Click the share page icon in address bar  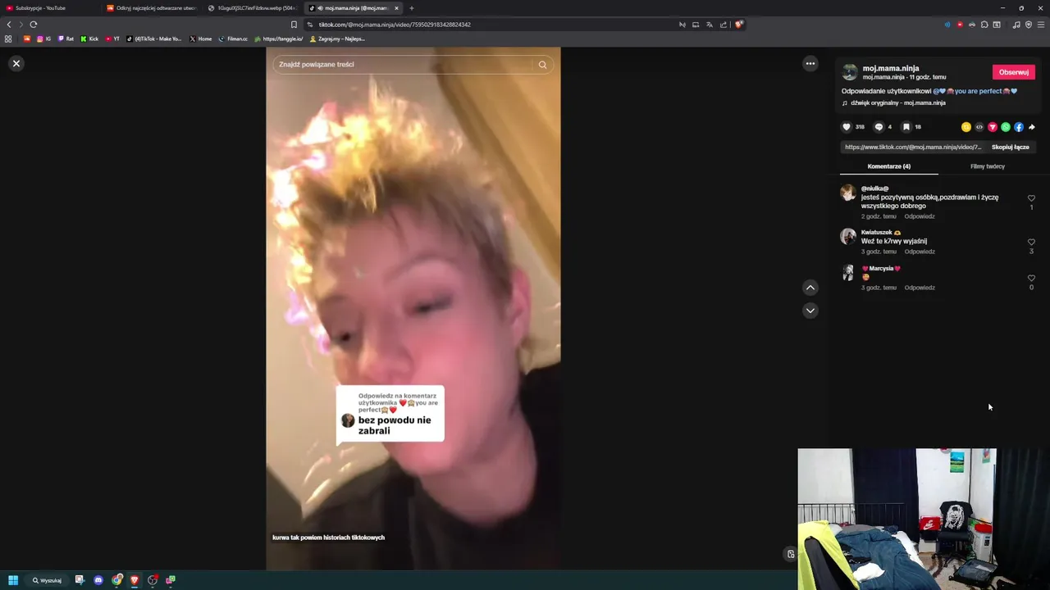click(x=724, y=25)
